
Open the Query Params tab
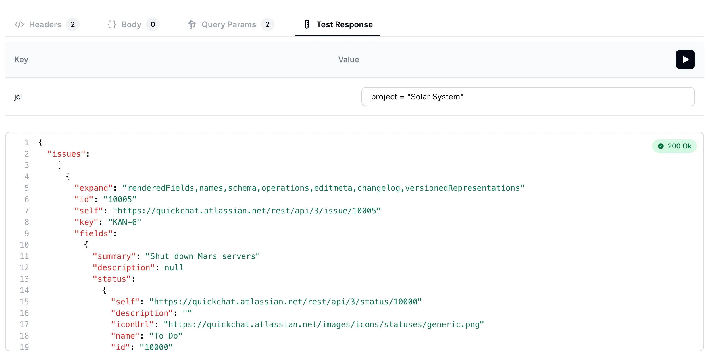[x=228, y=24]
